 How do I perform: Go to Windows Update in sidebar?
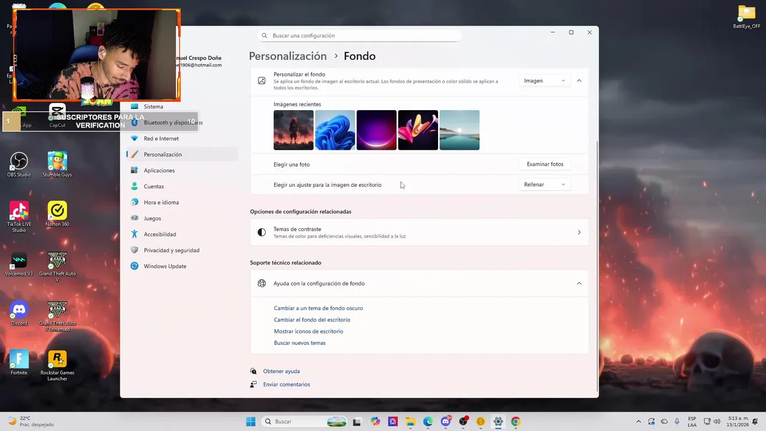pyautogui.click(x=183, y=266)
